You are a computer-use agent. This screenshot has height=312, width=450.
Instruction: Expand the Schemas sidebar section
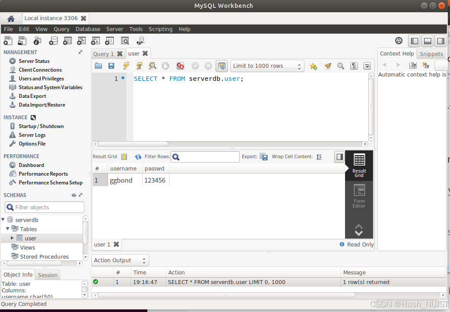coord(80,195)
